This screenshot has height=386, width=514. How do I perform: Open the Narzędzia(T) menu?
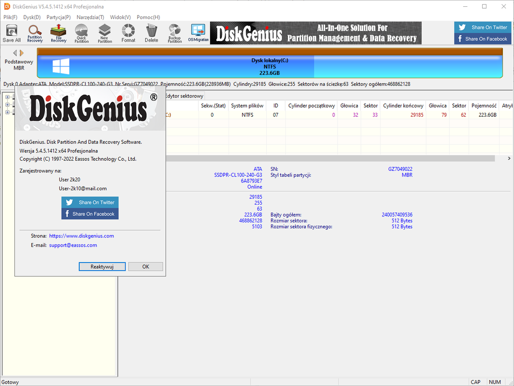(90, 17)
